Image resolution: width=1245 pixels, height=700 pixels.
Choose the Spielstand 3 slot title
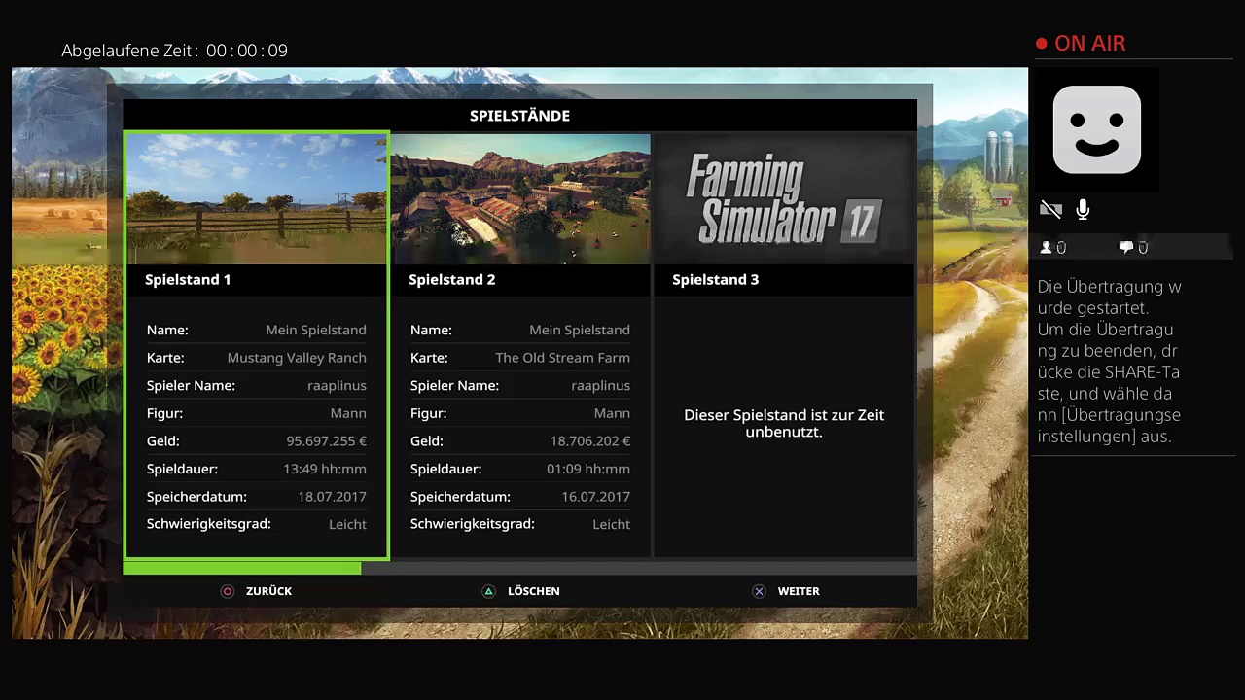pyautogui.click(x=715, y=280)
